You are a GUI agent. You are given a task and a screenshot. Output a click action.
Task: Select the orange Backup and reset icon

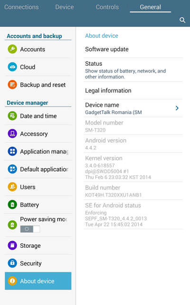tap(12, 85)
